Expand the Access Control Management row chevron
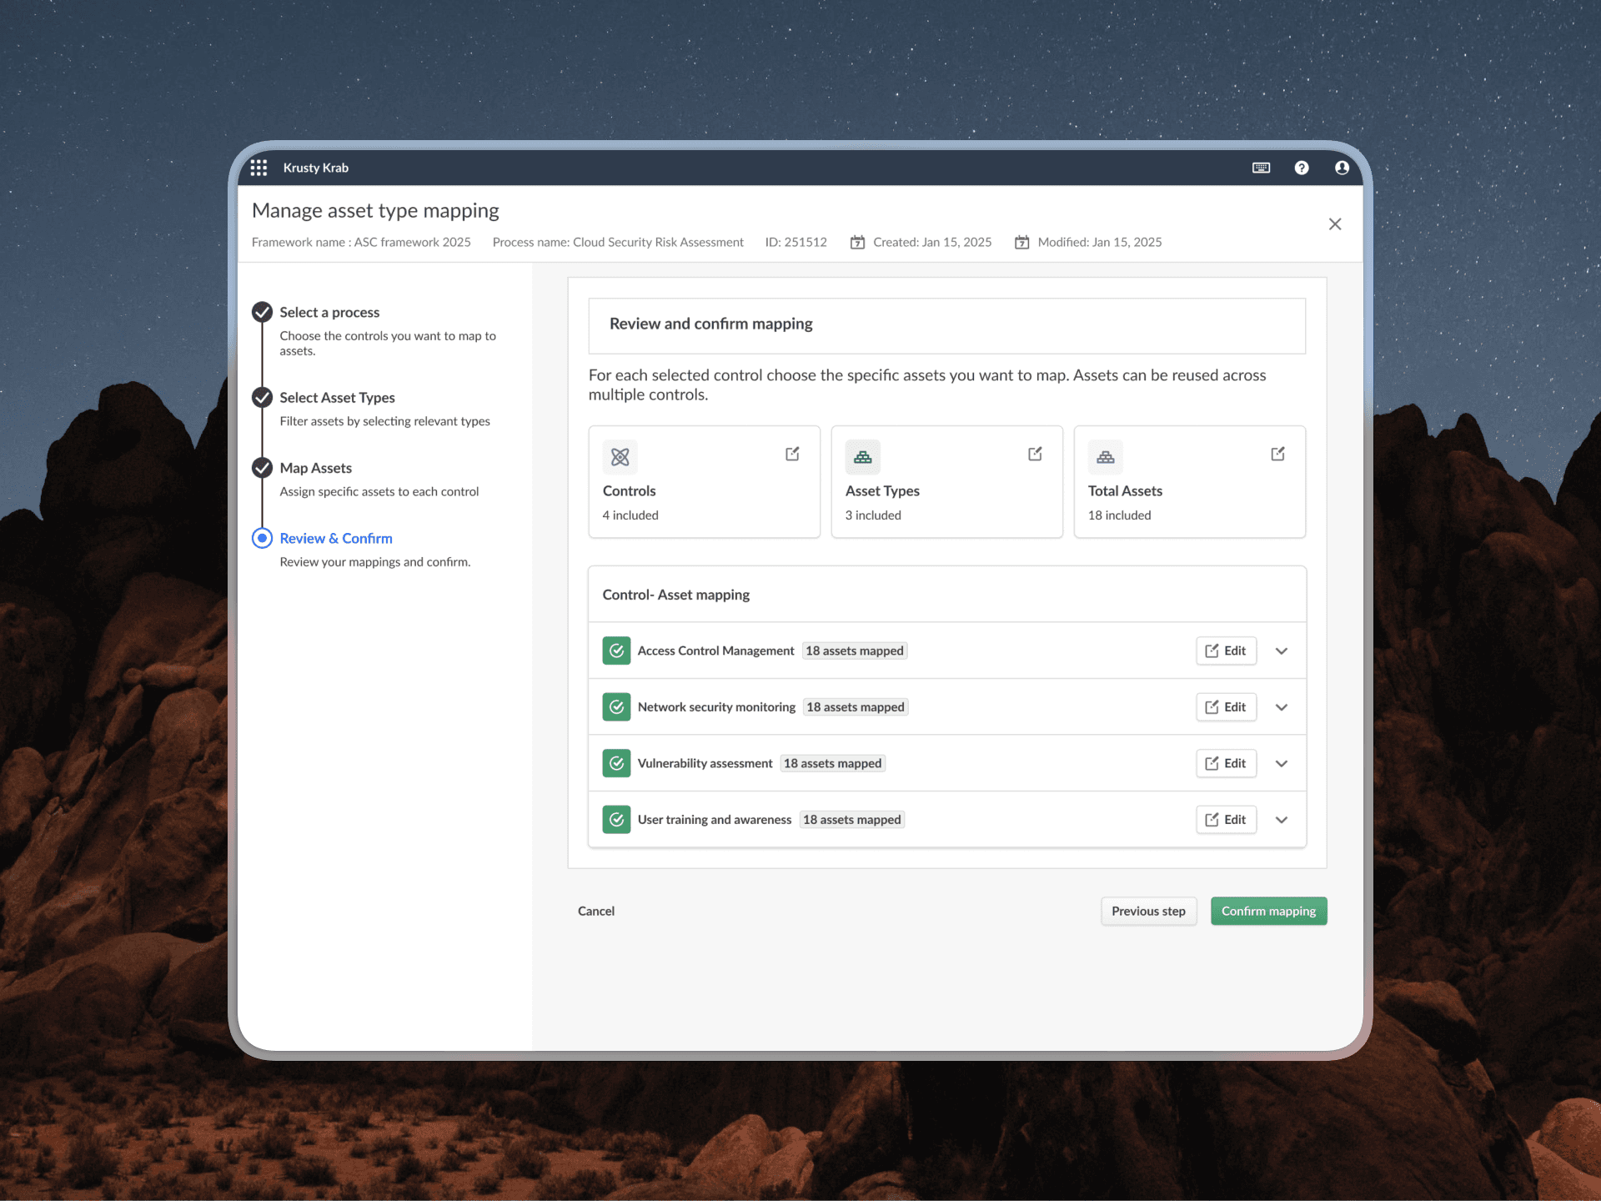This screenshot has width=1601, height=1201. coord(1282,651)
